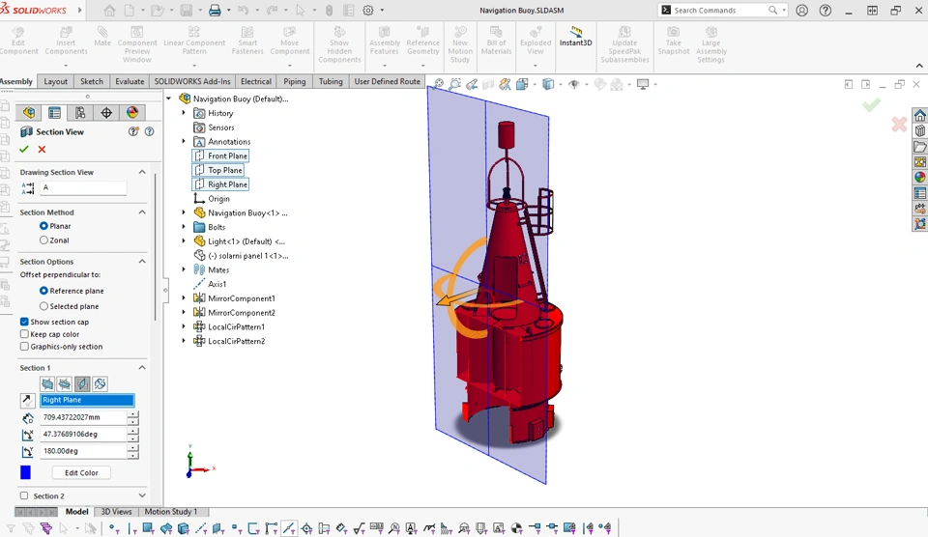This screenshot has height=537, width=928.
Task: Uncheck Show section cap
Action: (x=24, y=322)
